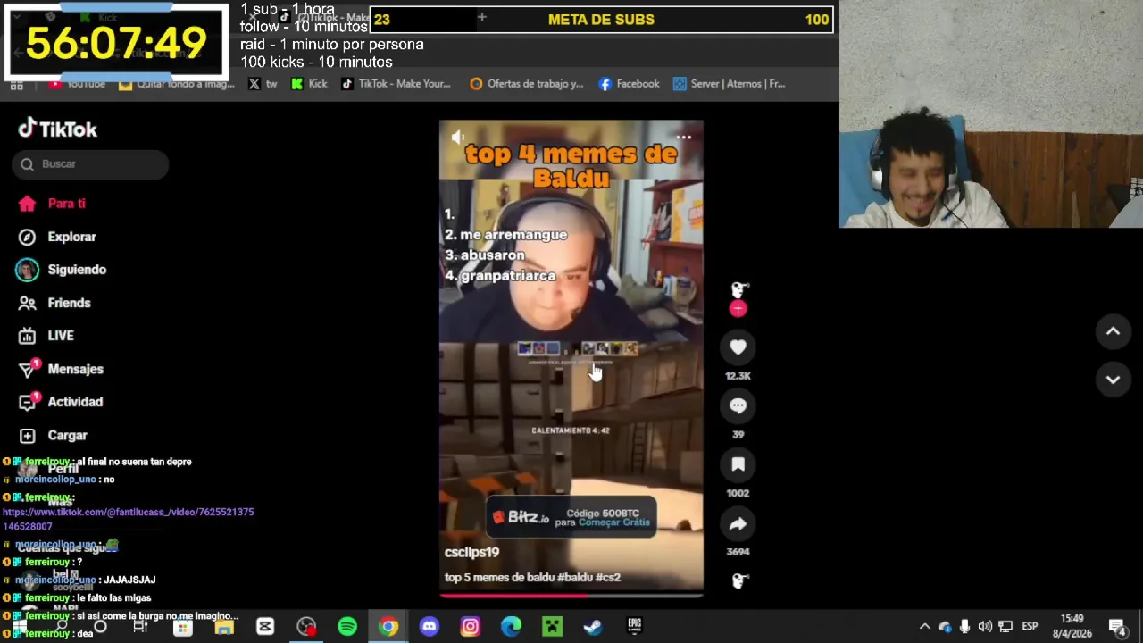The image size is (1143, 643).
Task: Open Minecraft from the taskbar
Action: (553, 627)
